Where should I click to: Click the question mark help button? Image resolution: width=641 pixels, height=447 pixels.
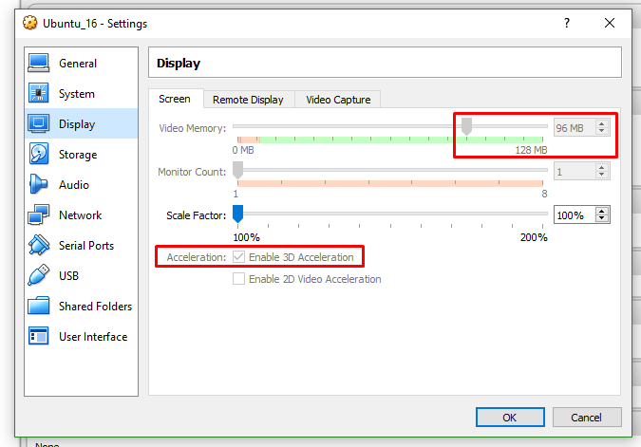567,23
